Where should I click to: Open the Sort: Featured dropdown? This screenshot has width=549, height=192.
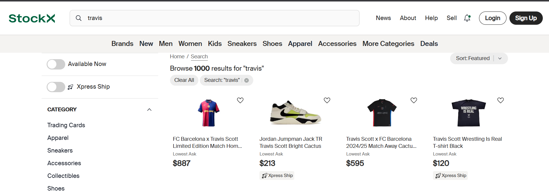[x=473, y=58]
